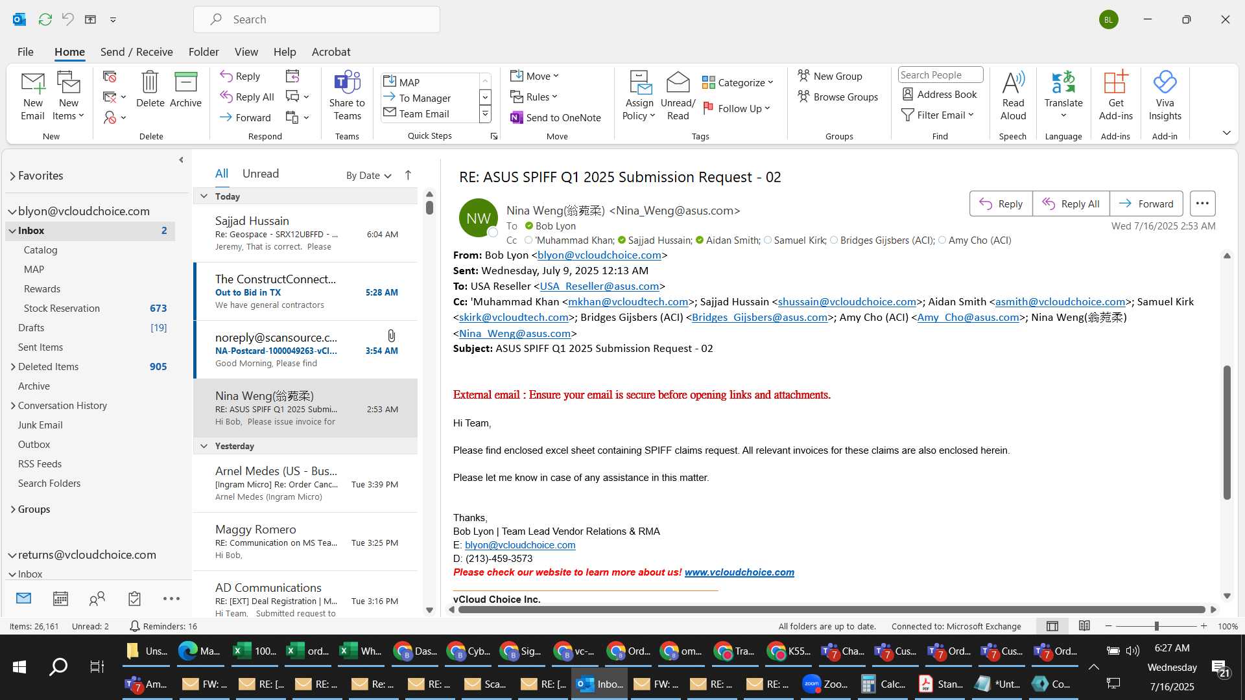
Task: Filter message list to Unread
Action: [261, 174]
